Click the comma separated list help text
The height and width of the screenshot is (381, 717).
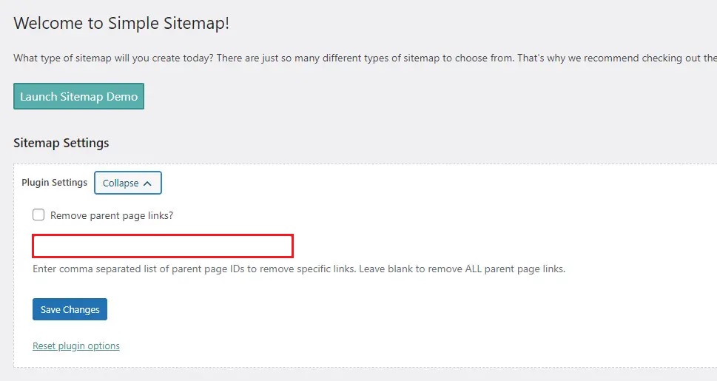299,269
